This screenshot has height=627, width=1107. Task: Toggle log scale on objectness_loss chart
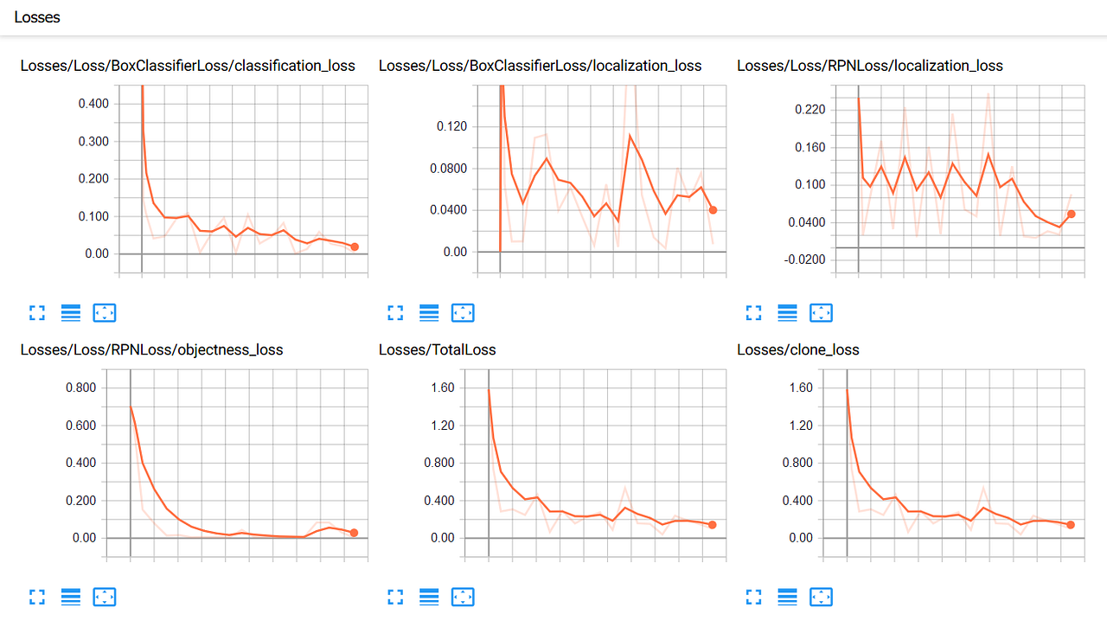tap(70, 597)
